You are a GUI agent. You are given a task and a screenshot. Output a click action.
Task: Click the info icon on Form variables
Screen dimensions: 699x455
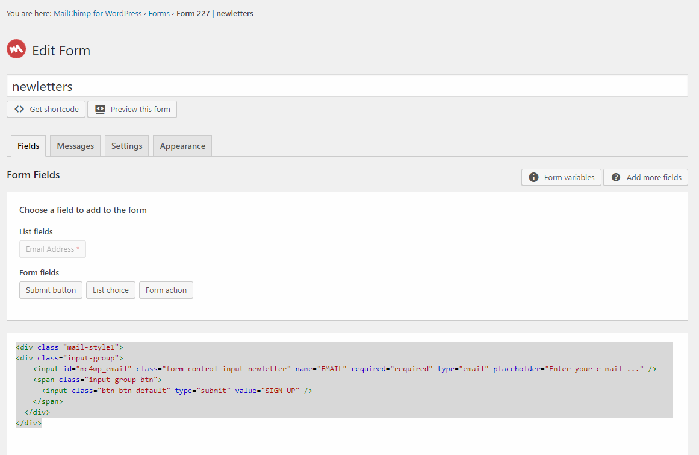533,178
